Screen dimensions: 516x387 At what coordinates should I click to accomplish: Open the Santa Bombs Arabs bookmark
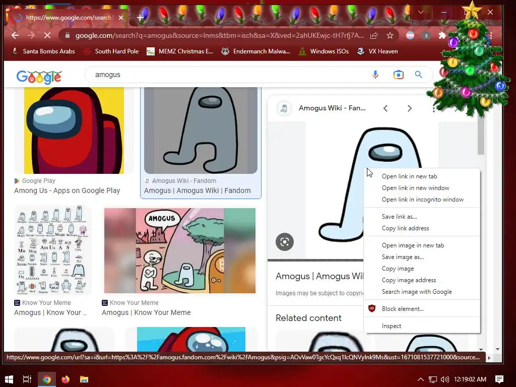coord(43,51)
